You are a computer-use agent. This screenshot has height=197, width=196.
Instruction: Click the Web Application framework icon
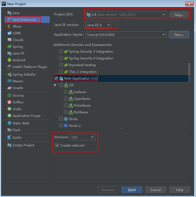pyautogui.click(x=61, y=79)
